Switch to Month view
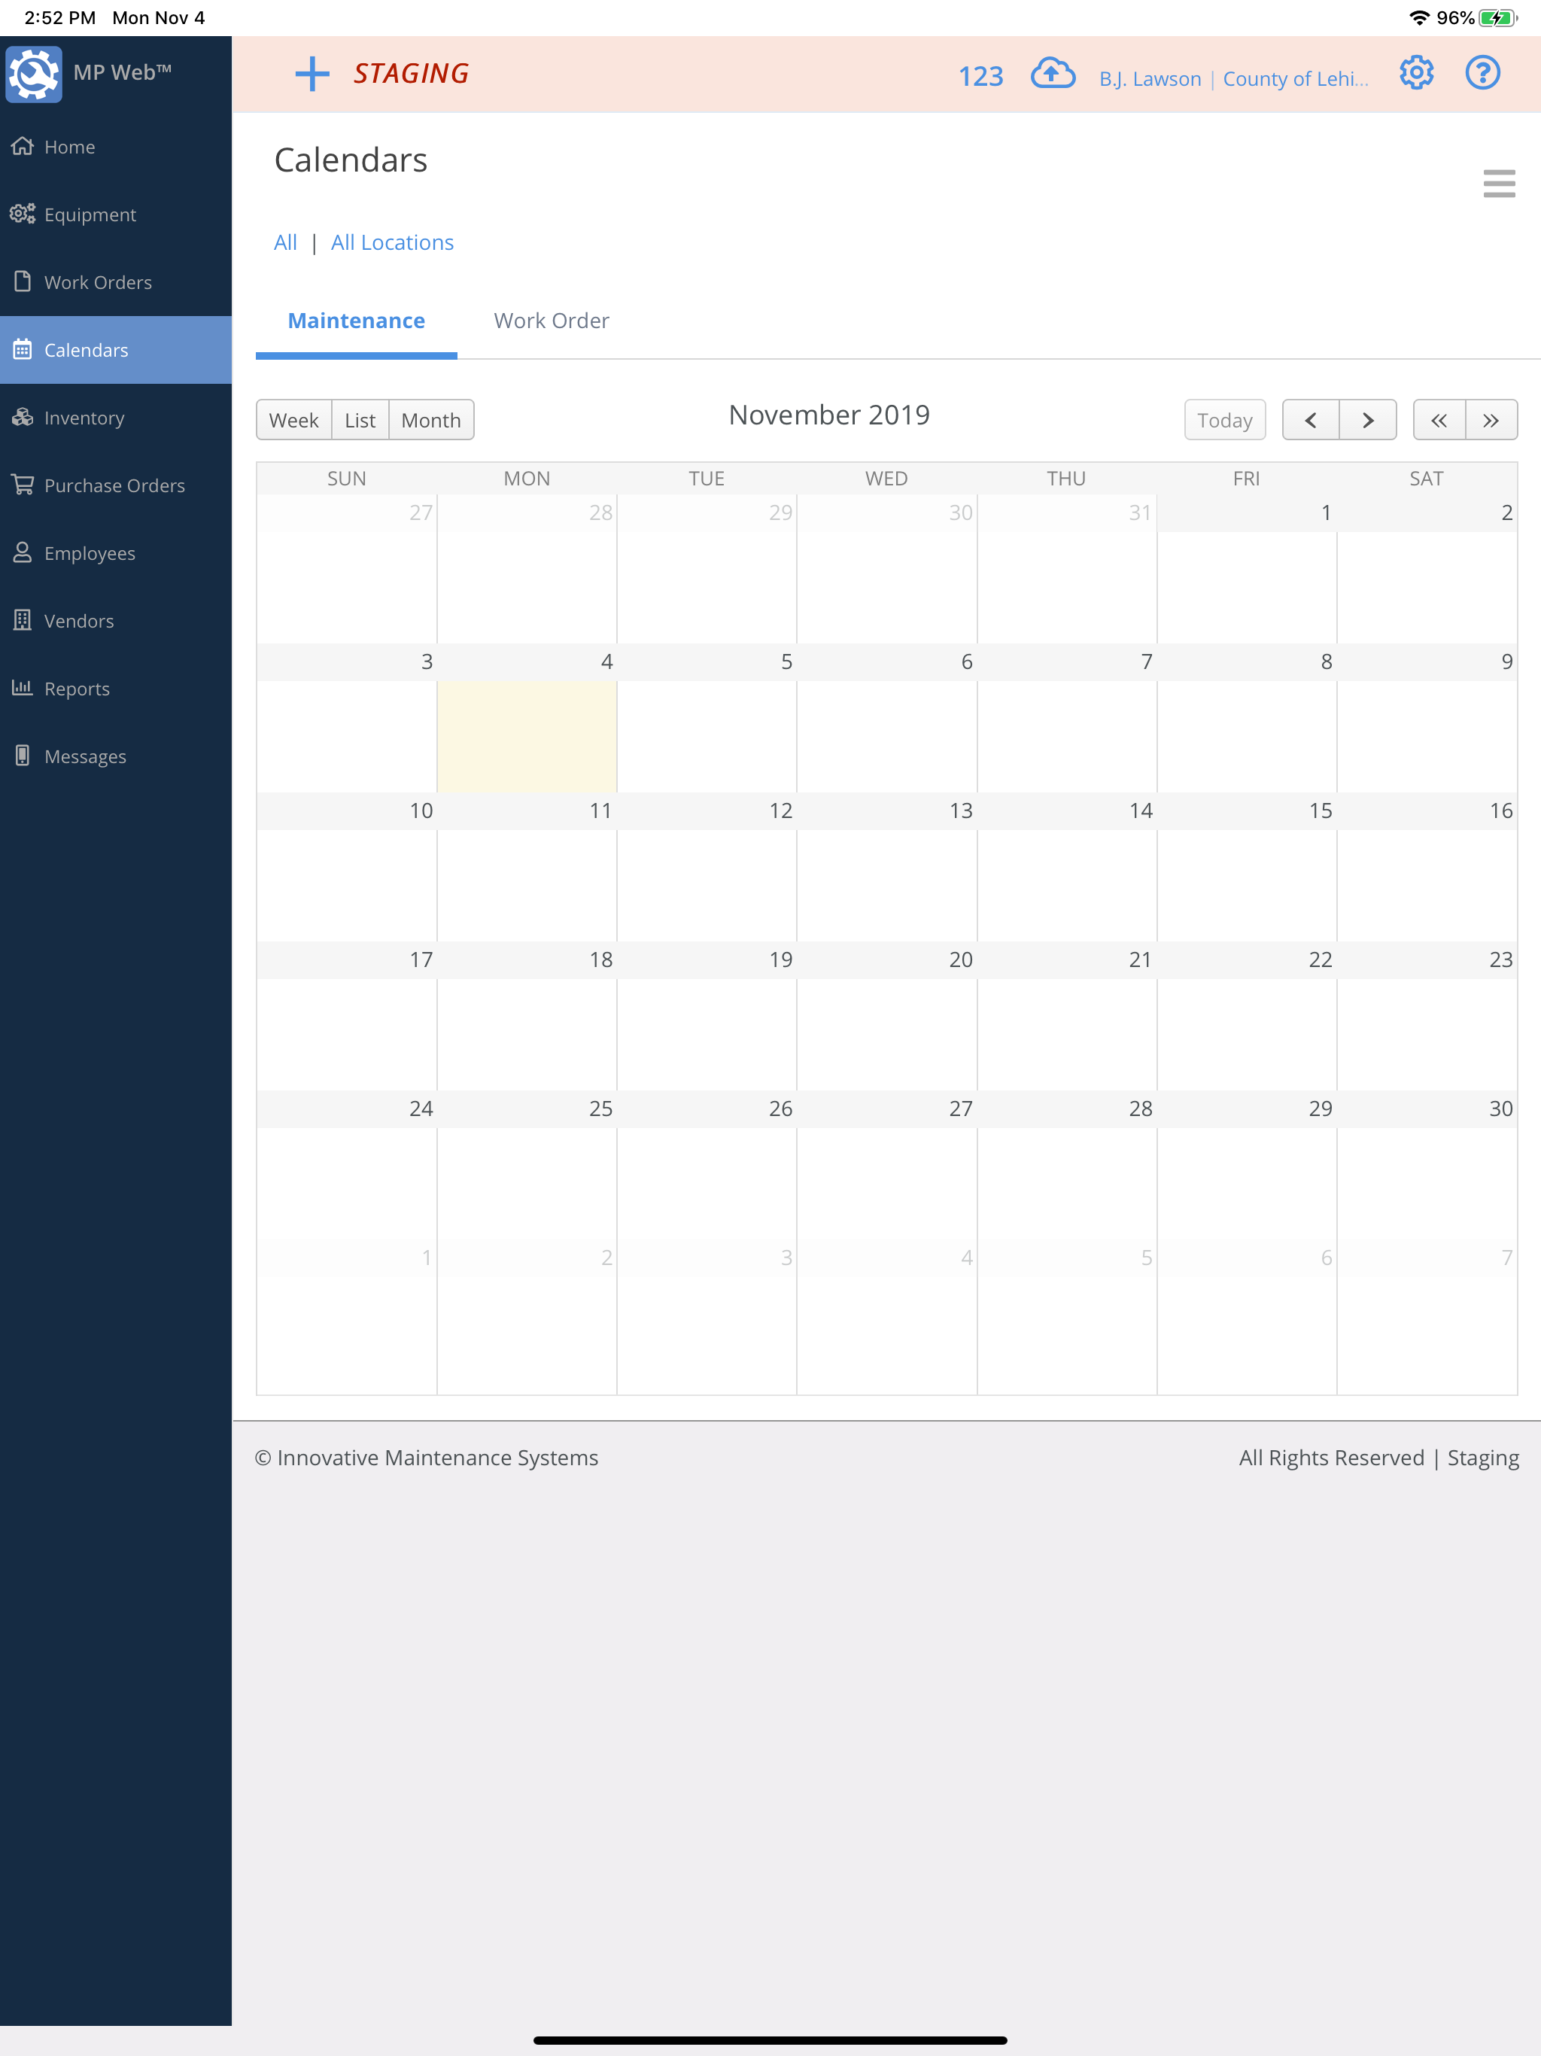Screen dimensions: 1541x2056 [x=431, y=420]
